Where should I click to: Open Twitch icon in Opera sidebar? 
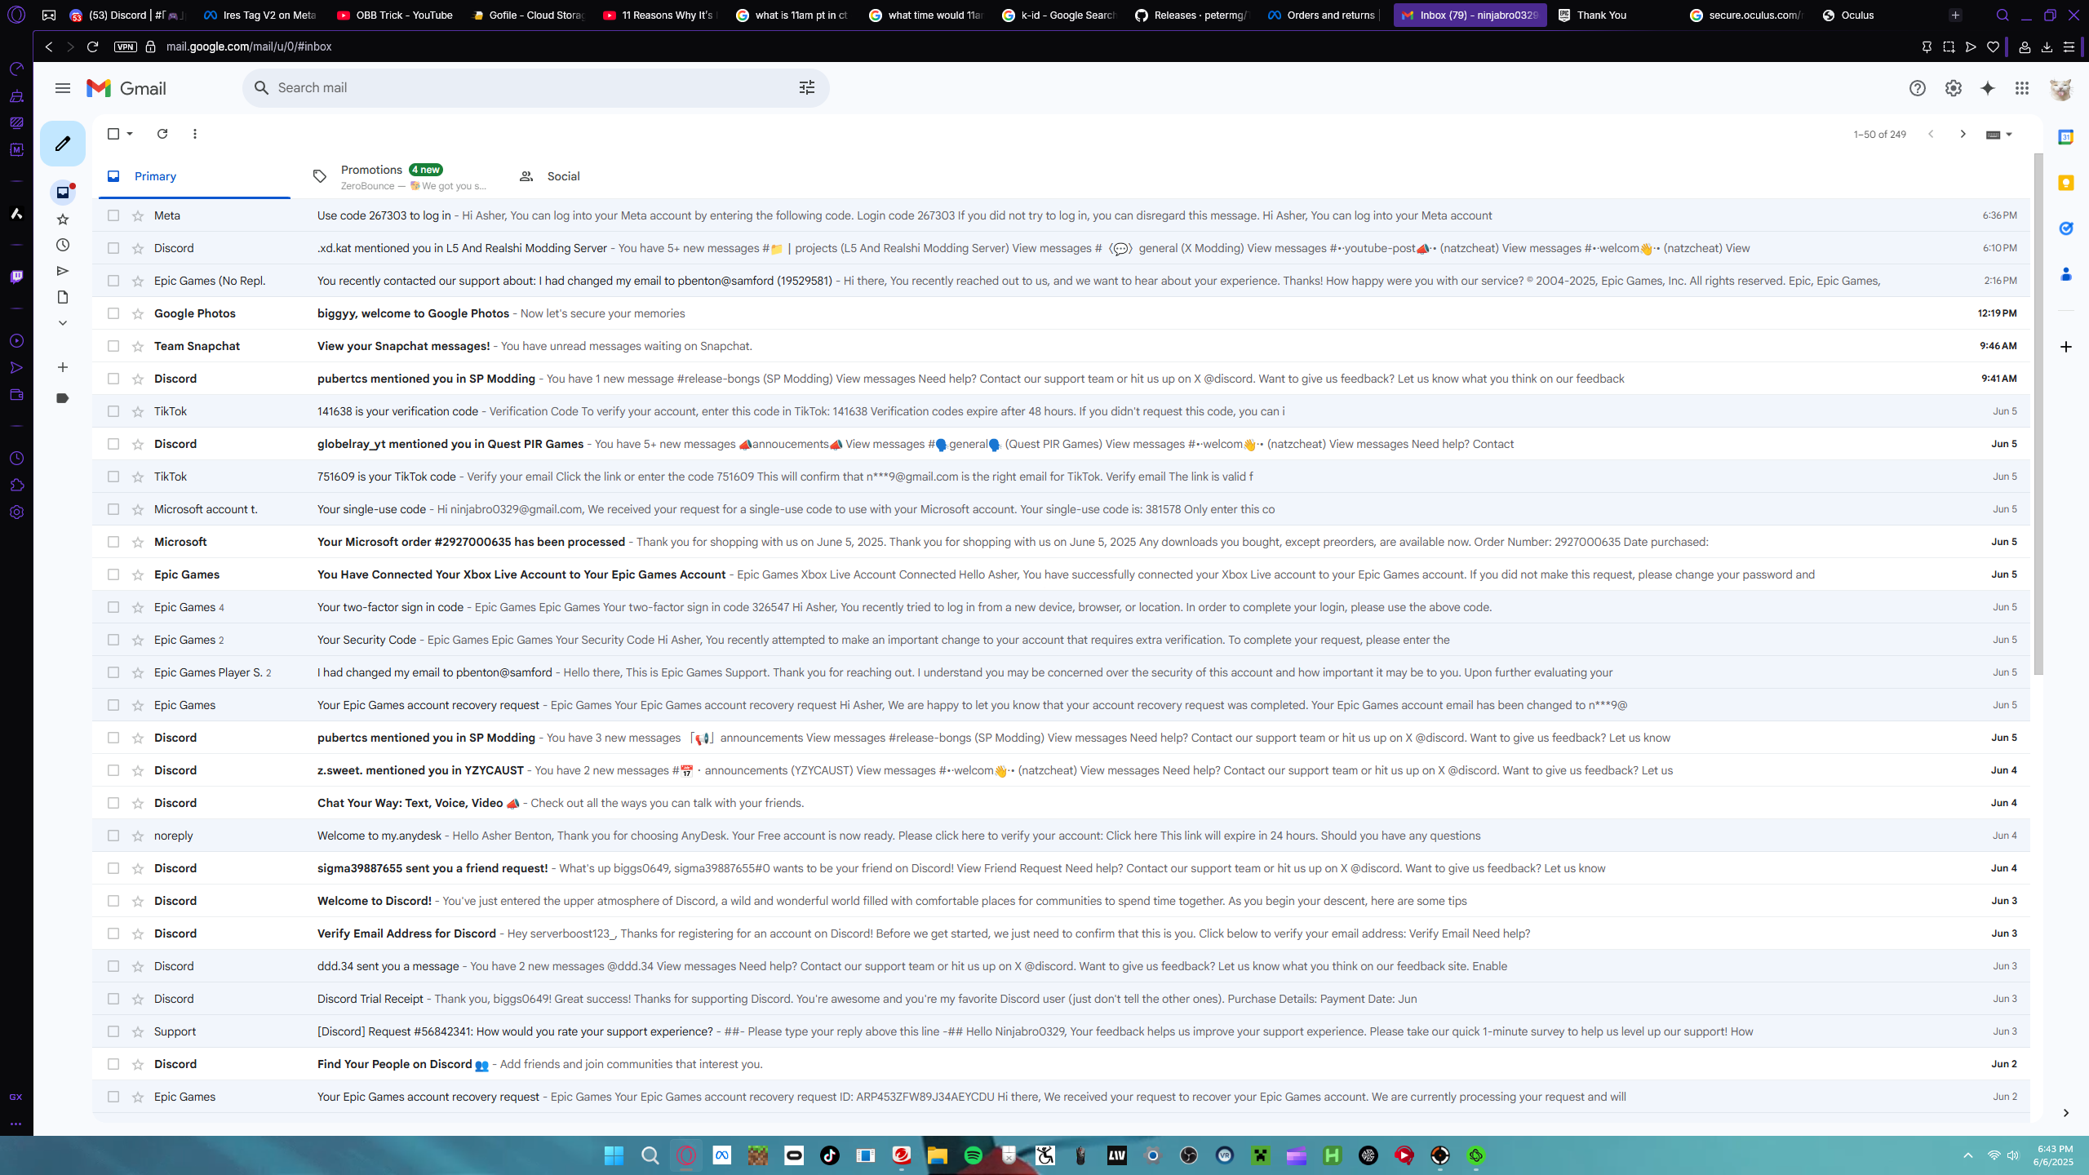point(16,277)
